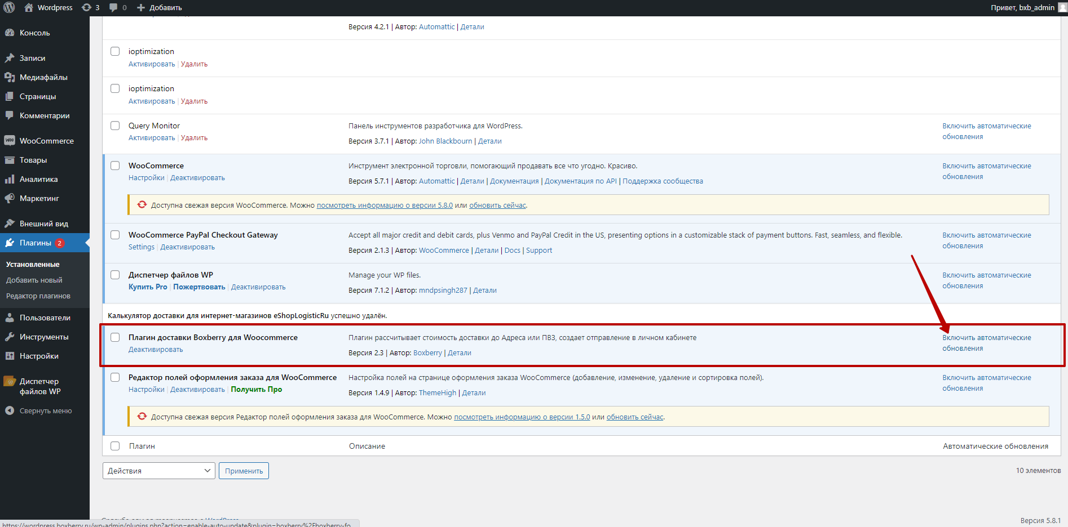Open the Действия bulk actions dropdown
Image resolution: width=1068 pixels, height=527 pixels.
159,471
